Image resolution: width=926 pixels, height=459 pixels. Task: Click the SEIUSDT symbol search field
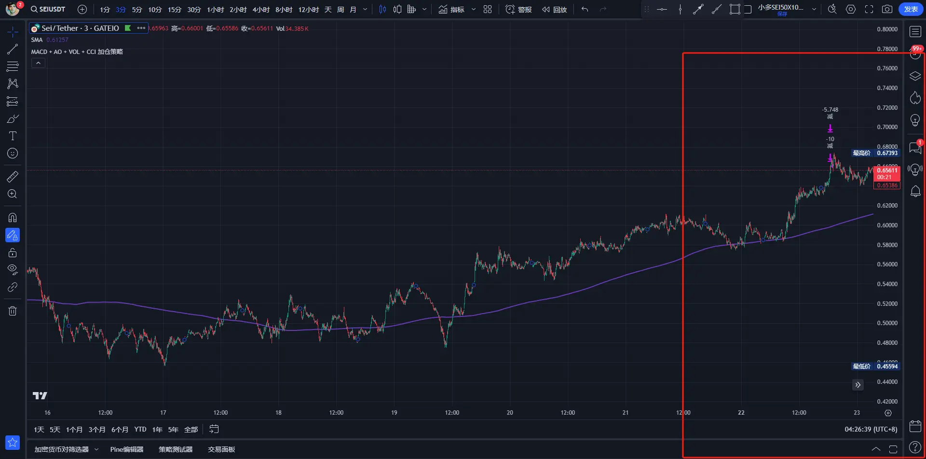(48, 9)
